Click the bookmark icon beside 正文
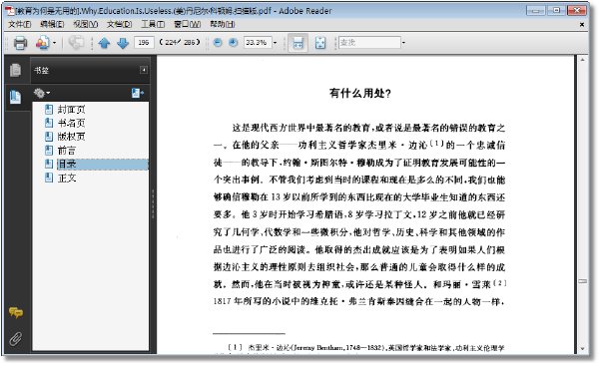The height and width of the screenshot is (365, 599). pyautogui.click(x=49, y=178)
